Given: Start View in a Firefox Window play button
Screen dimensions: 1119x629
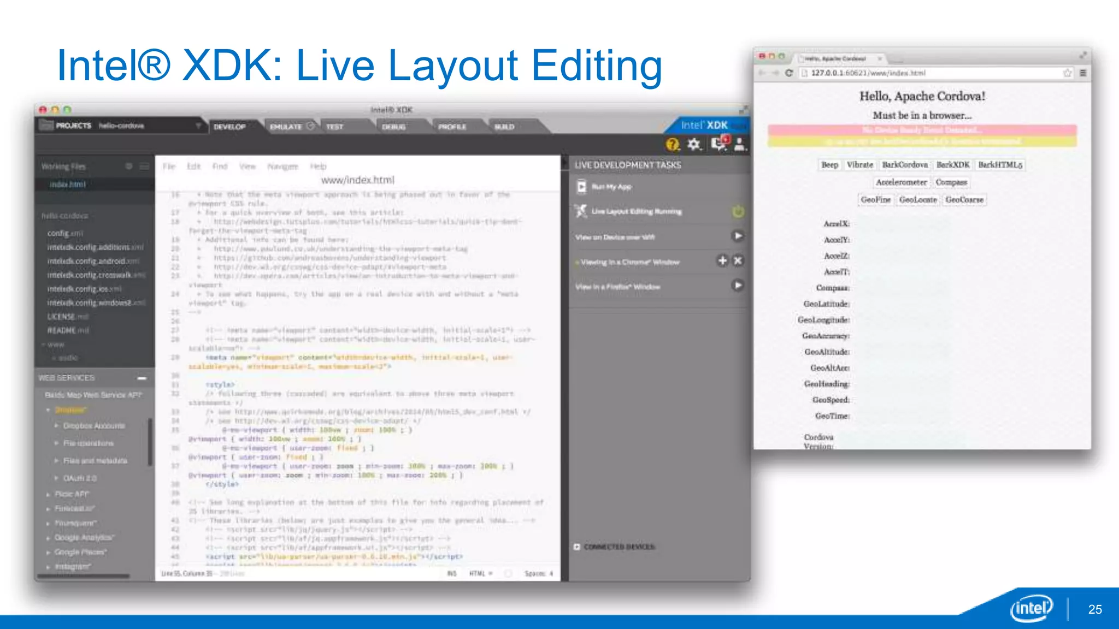Looking at the screenshot, I should (738, 285).
